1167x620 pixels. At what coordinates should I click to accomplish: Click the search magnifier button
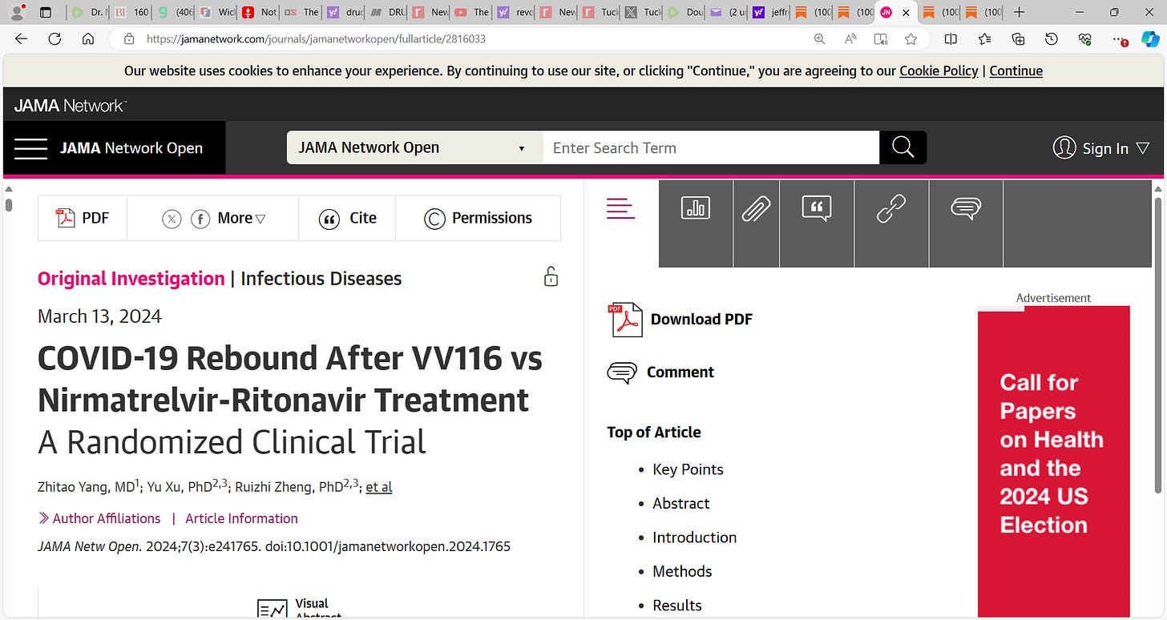pos(903,147)
